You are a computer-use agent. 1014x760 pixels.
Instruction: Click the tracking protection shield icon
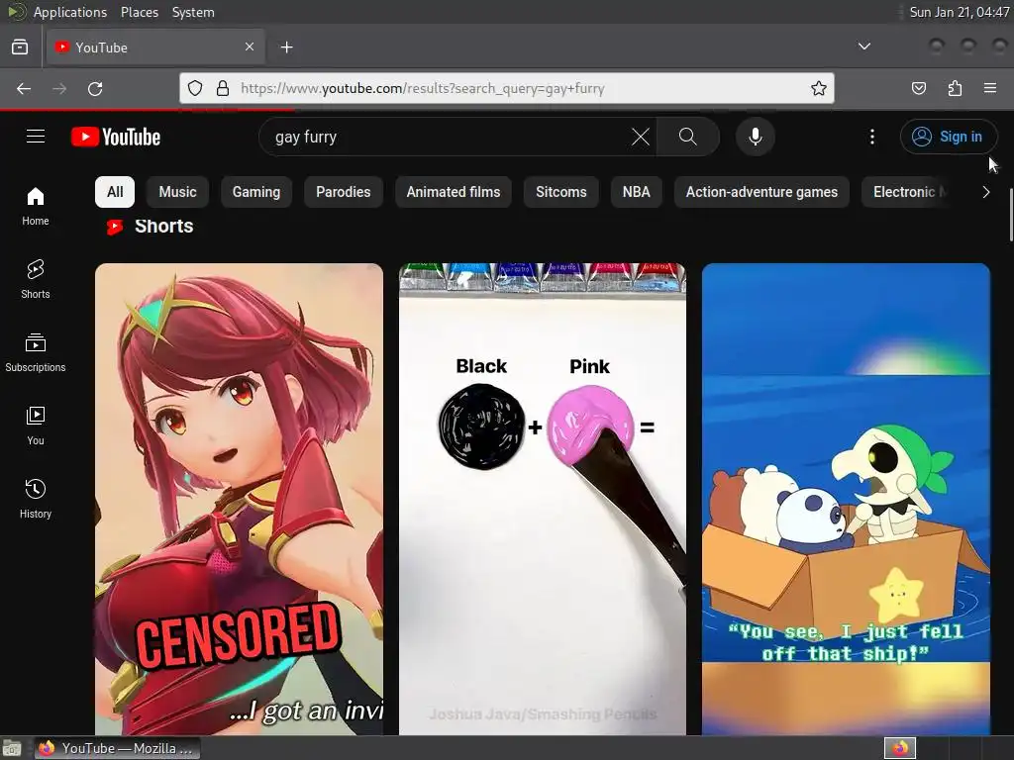click(195, 88)
